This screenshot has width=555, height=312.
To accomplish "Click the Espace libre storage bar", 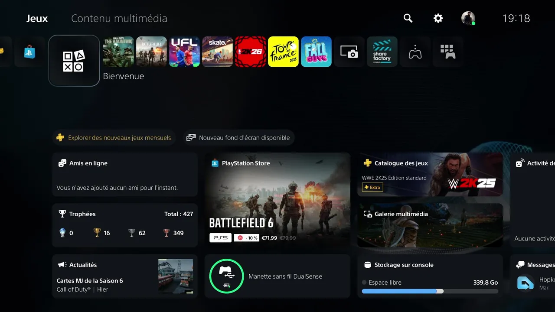I will (430, 291).
